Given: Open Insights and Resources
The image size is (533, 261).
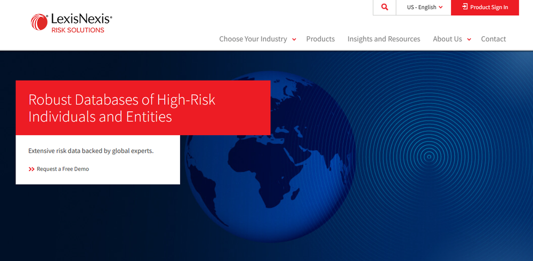Looking at the screenshot, I should click(384, 39).
